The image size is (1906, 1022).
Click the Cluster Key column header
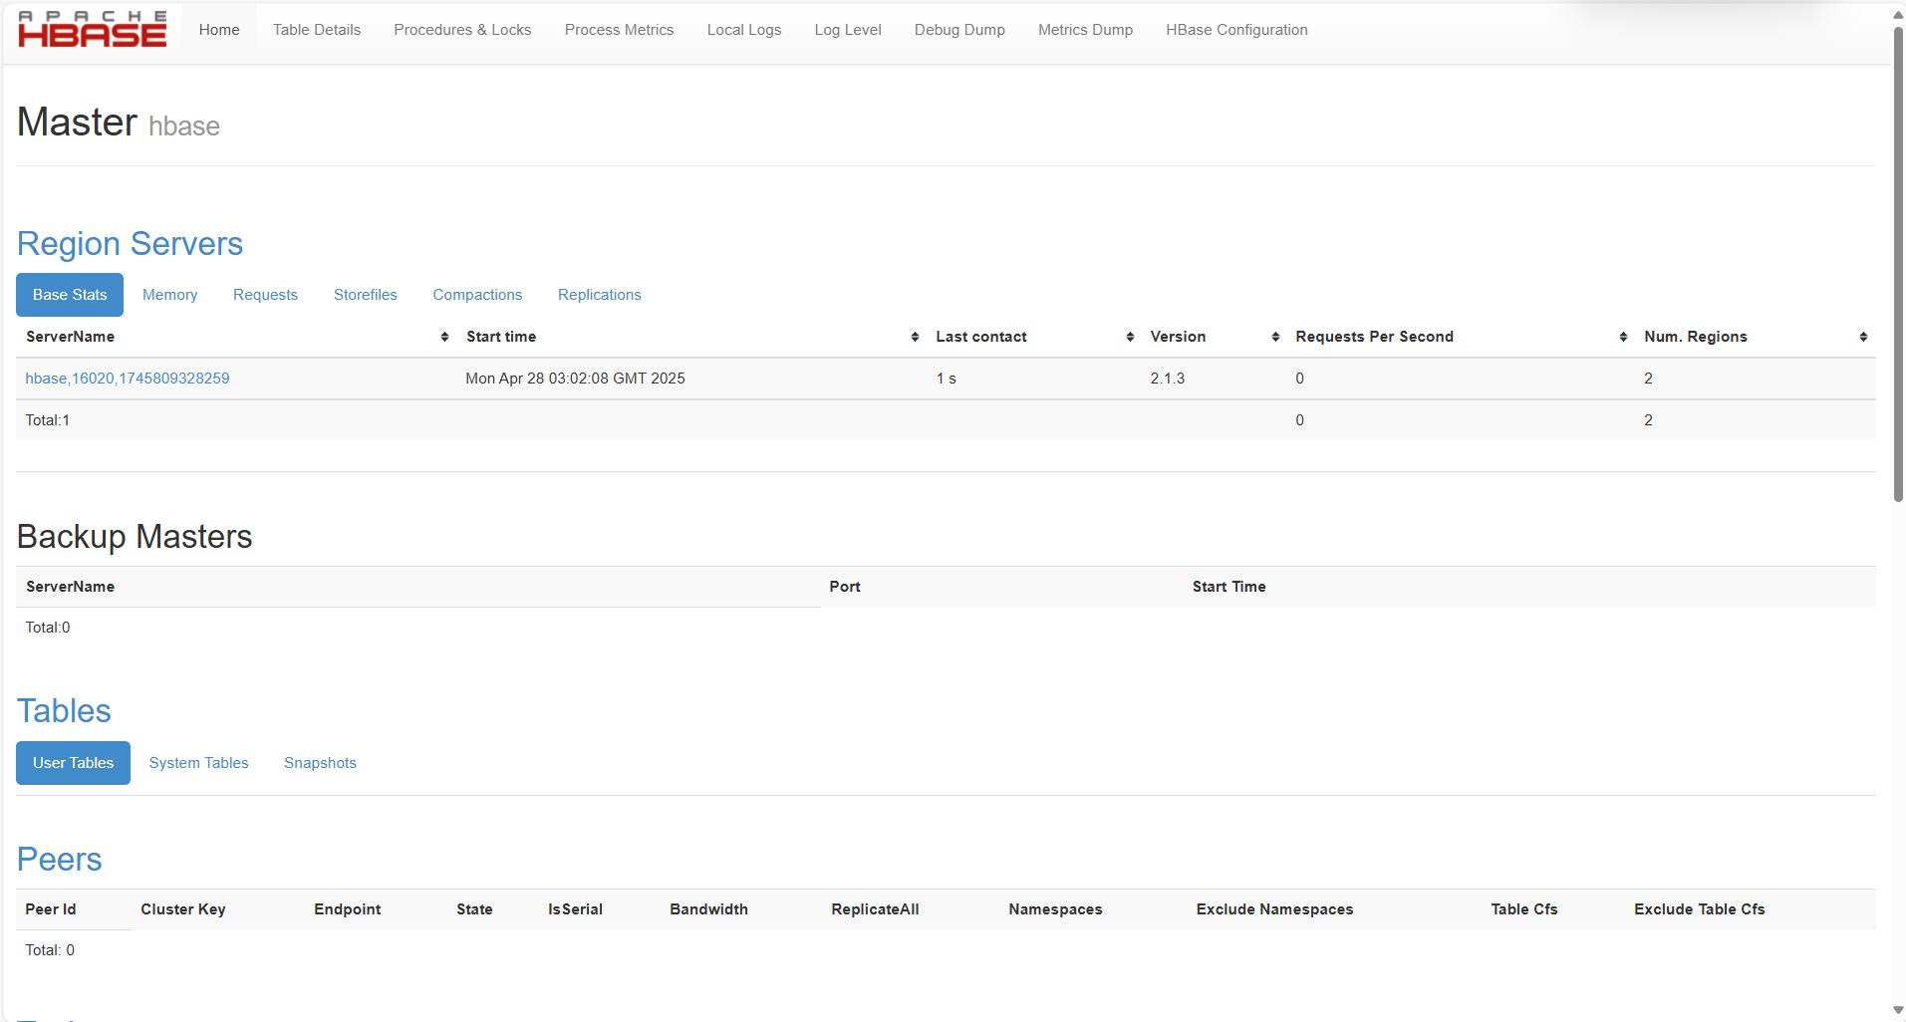183,909
